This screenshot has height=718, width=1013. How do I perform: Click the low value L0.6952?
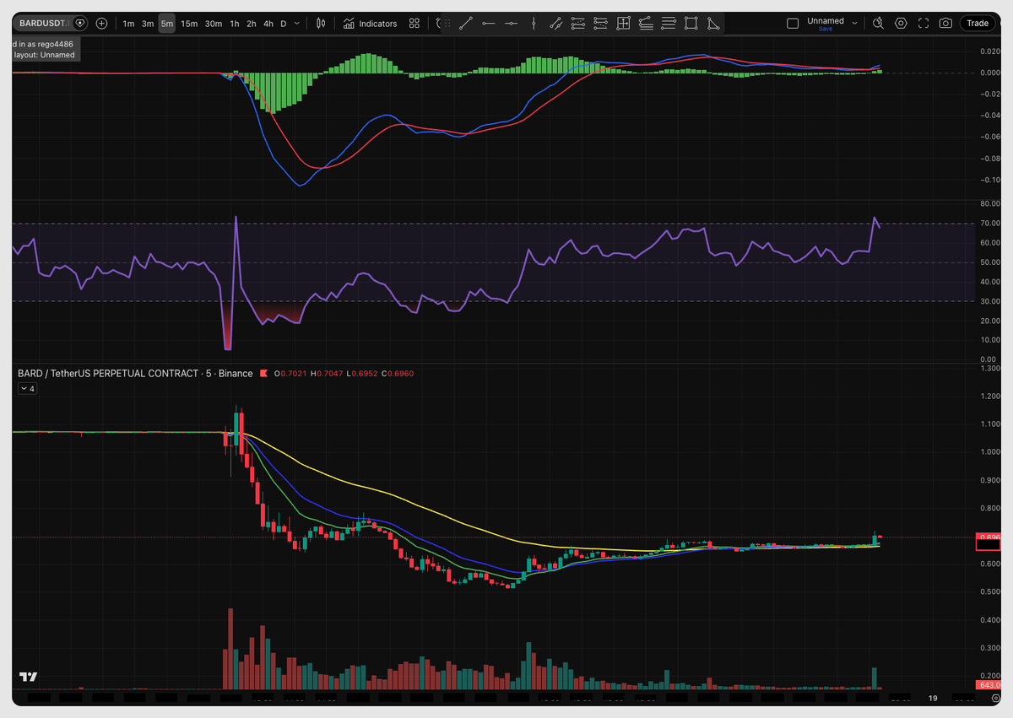(362, 373)
